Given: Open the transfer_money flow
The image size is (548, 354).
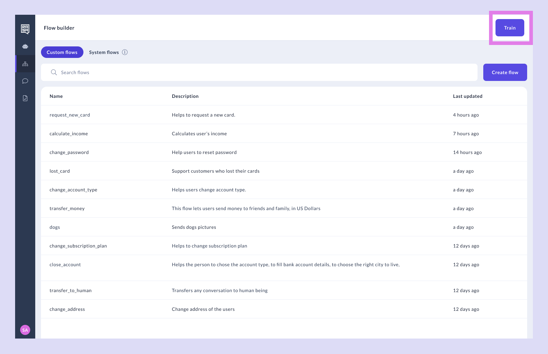Looking at the screenshot, I should [67, 209].
